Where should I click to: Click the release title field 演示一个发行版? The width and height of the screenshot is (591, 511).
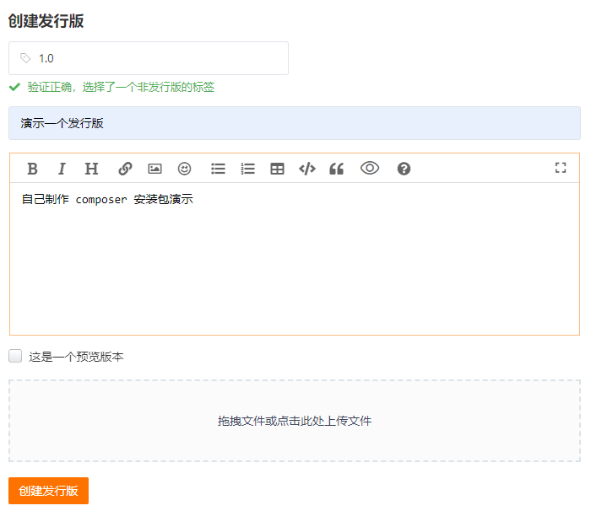[x=295, y=123]
